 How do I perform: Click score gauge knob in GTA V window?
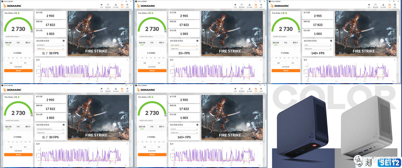click(x=299, y=31)
